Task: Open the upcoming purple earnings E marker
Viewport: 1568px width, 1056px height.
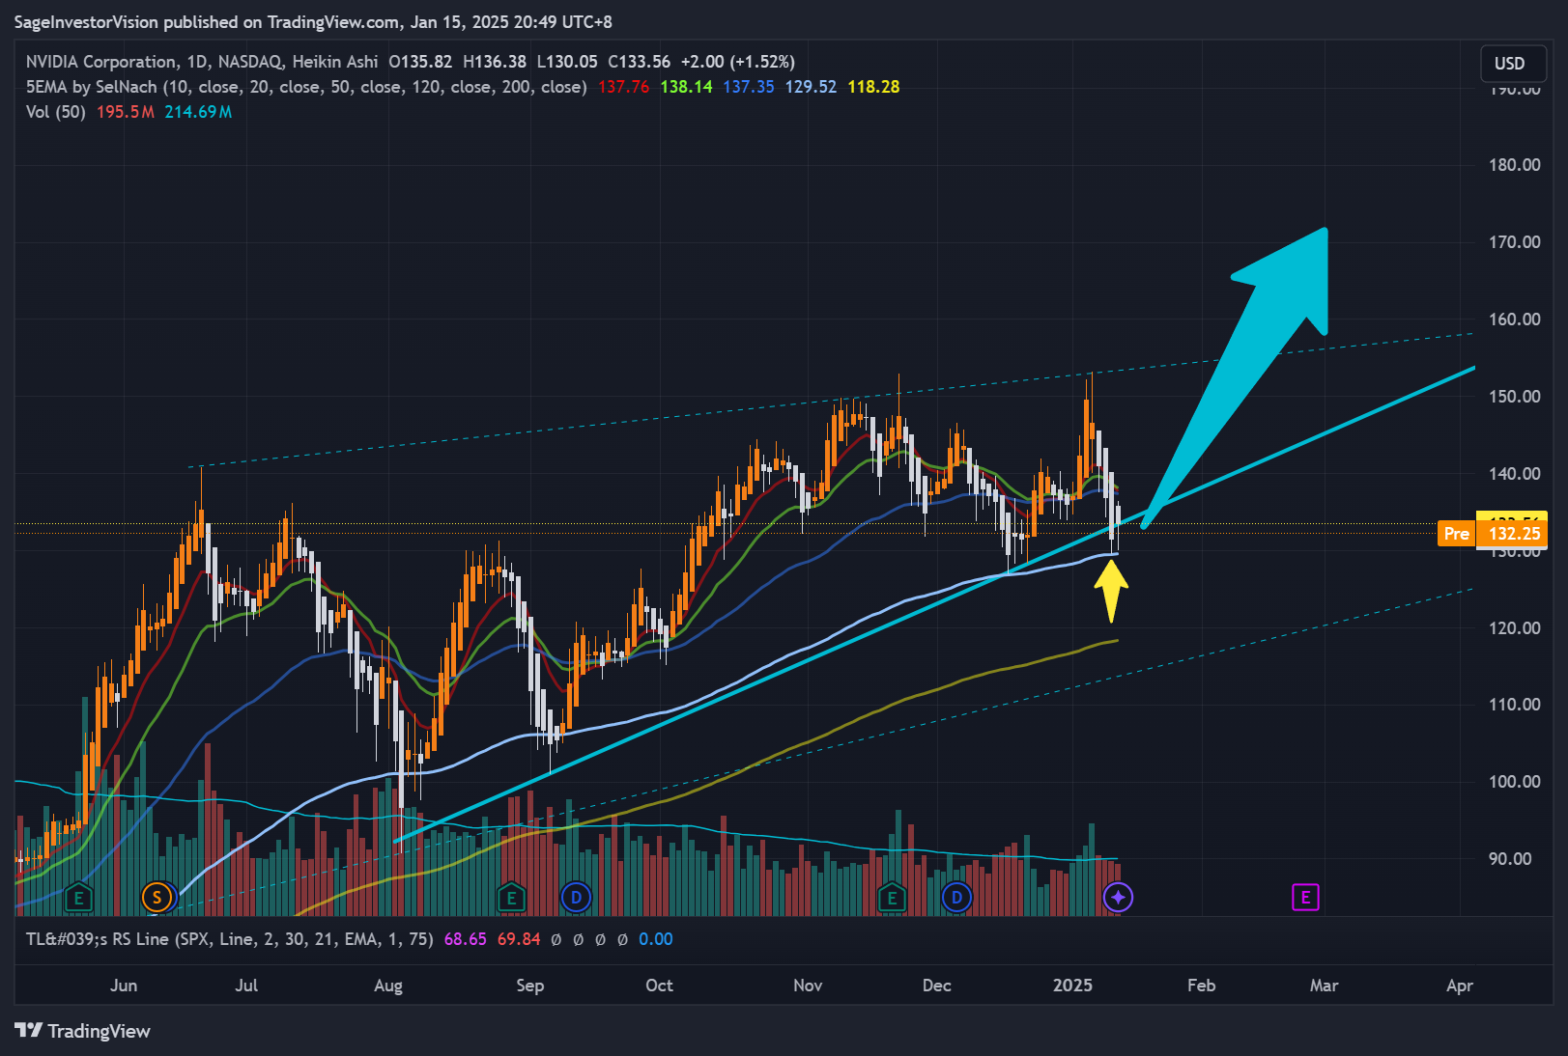Action: click(x=1305, y=898)
